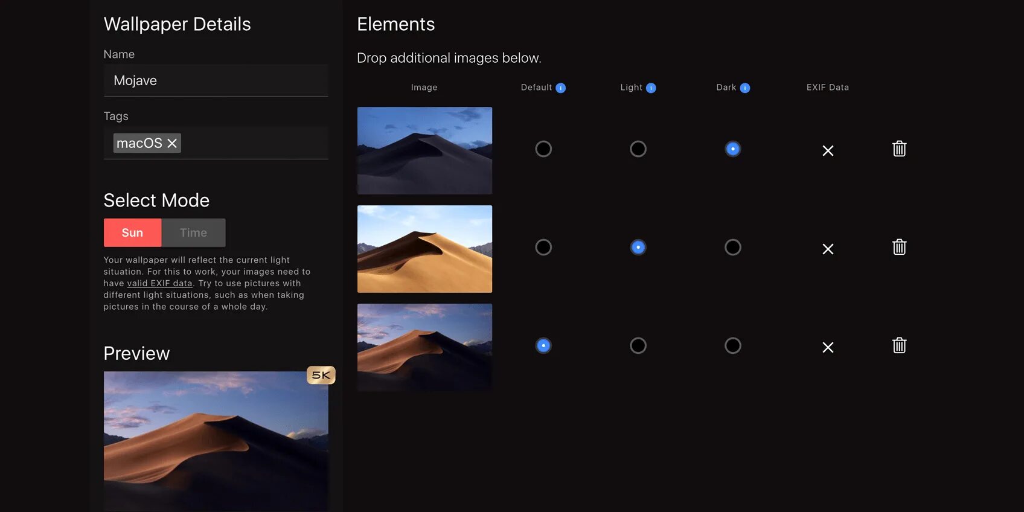Viewport: 1024px width, 512px height.
Task: Set daytime dune image as Default
Action: coord(543,247)
